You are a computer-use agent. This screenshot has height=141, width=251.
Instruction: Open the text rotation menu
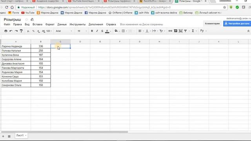tap(161, 31)
